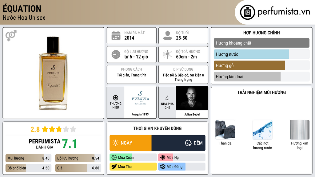Select the Than đá note image
The height and width of the screenshot is (177, 315).
coord(225,130)
